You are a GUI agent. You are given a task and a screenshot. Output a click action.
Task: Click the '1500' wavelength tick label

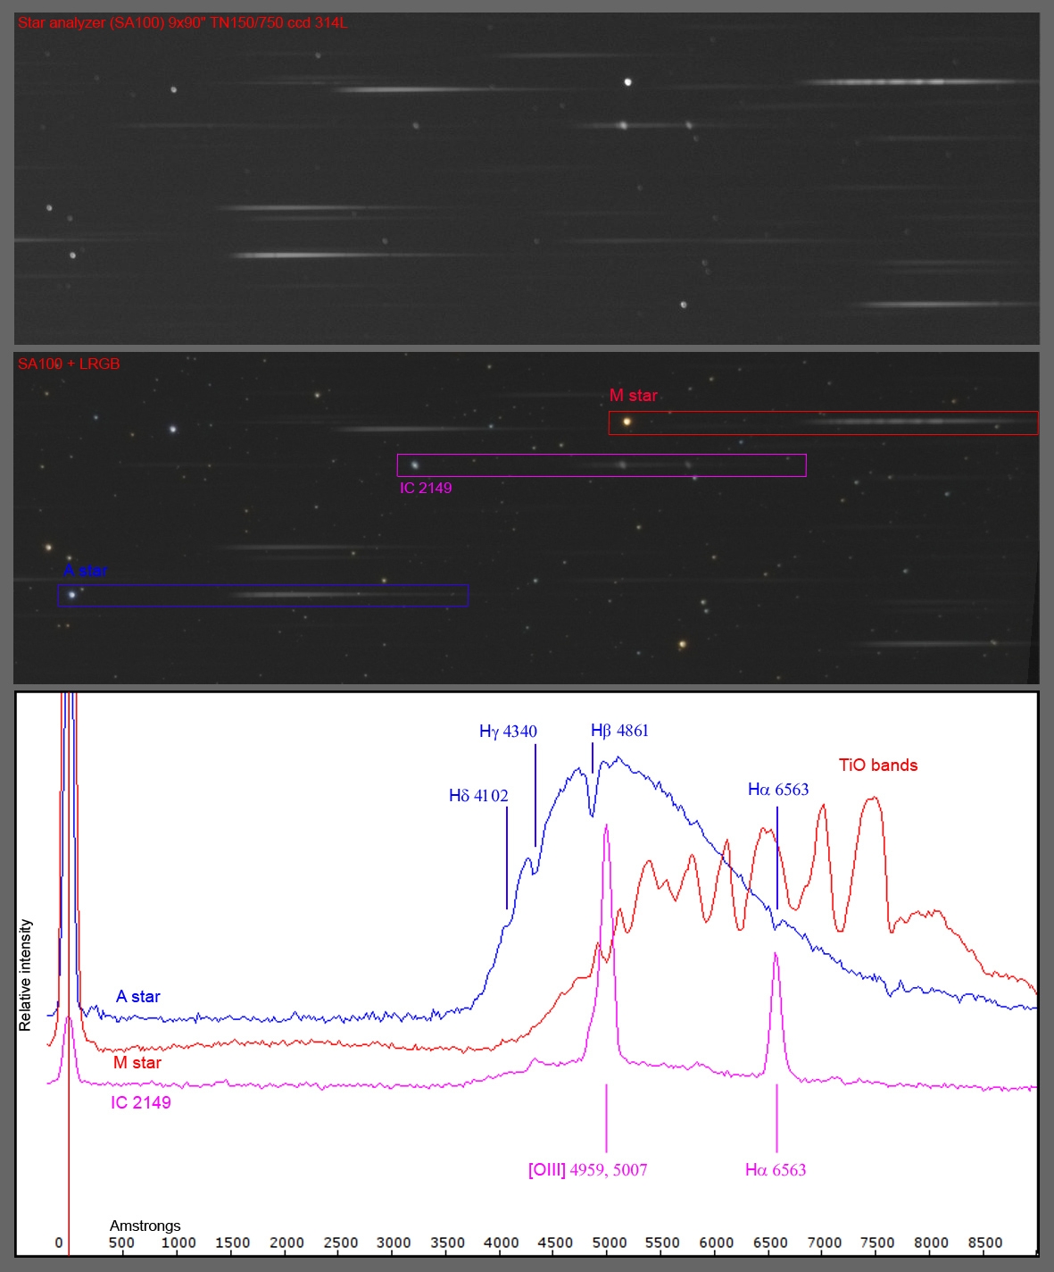tap(233, 1243)
